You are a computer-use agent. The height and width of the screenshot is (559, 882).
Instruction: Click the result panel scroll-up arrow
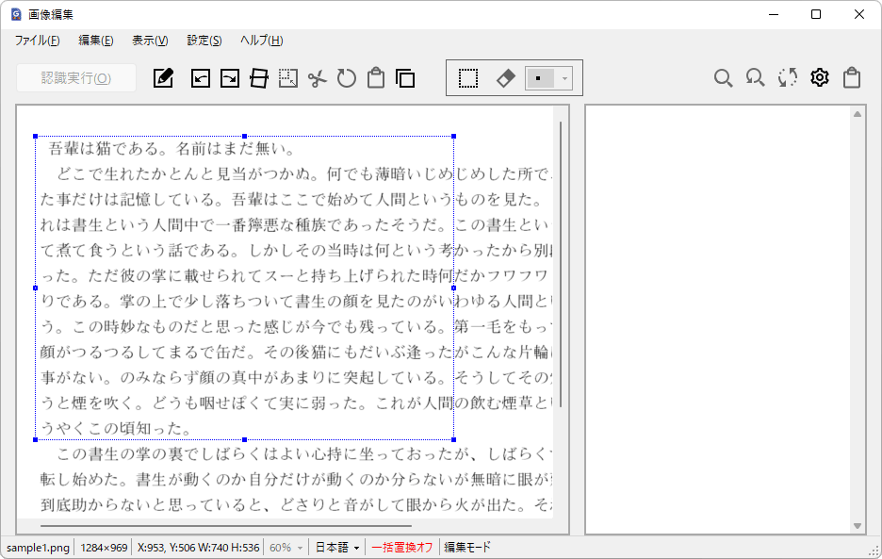(857, 114)
